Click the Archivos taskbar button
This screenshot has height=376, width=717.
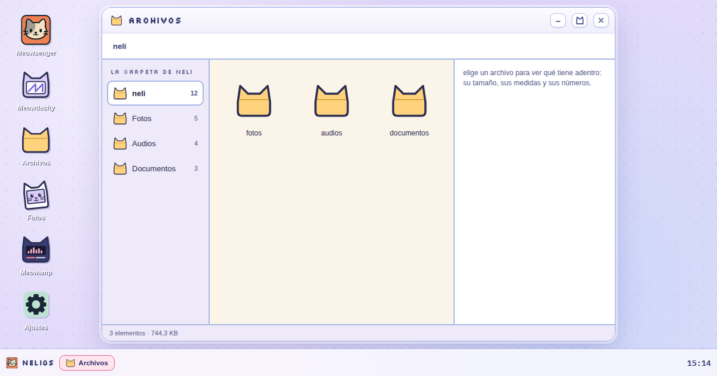point(87,363)
